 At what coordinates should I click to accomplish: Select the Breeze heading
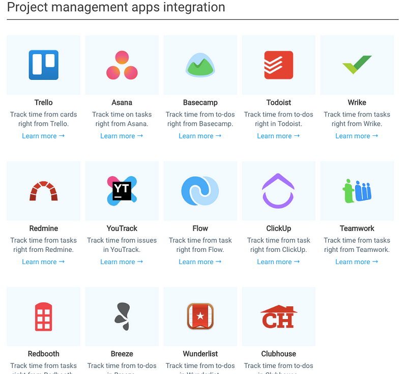(122, 354)
